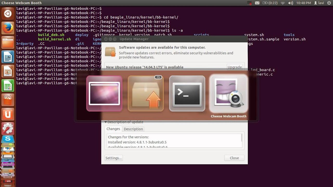The image size is (333, 187).
Task: Switch to the Changes tab
Action: 113,129
